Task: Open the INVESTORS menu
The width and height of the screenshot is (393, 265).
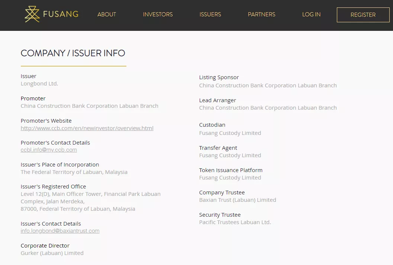Action: (158, 14)
